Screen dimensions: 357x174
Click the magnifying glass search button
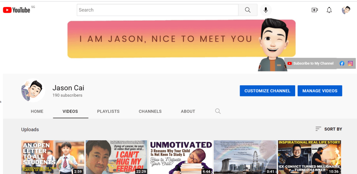[248, 10]
